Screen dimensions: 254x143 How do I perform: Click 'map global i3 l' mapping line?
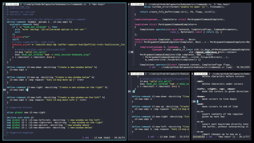tap(55, 123)
